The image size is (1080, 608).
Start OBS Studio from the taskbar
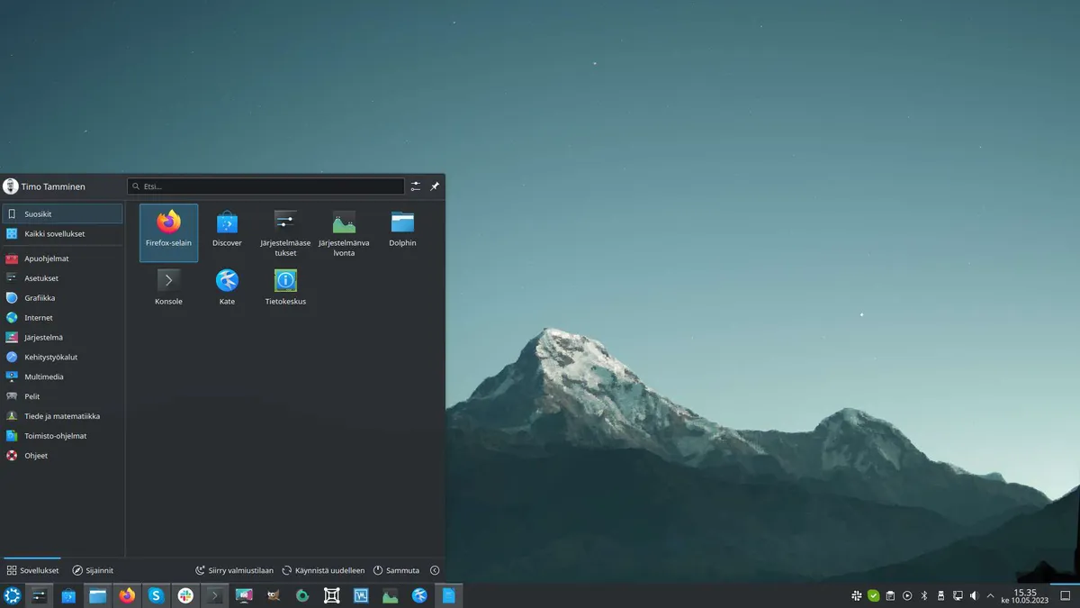click(301, 595)
